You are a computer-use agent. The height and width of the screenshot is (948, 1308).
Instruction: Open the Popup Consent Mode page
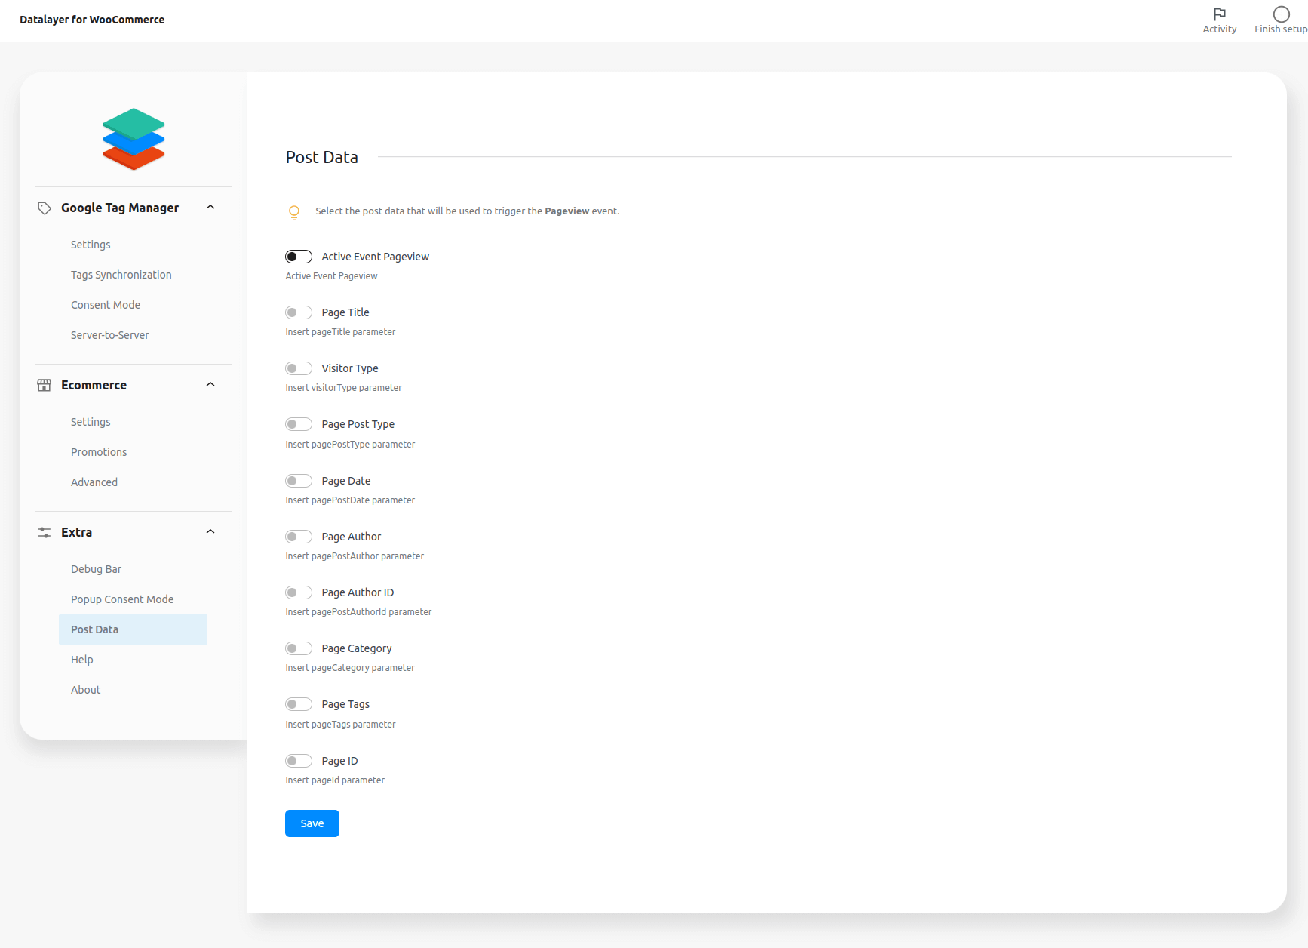point(121,599)
